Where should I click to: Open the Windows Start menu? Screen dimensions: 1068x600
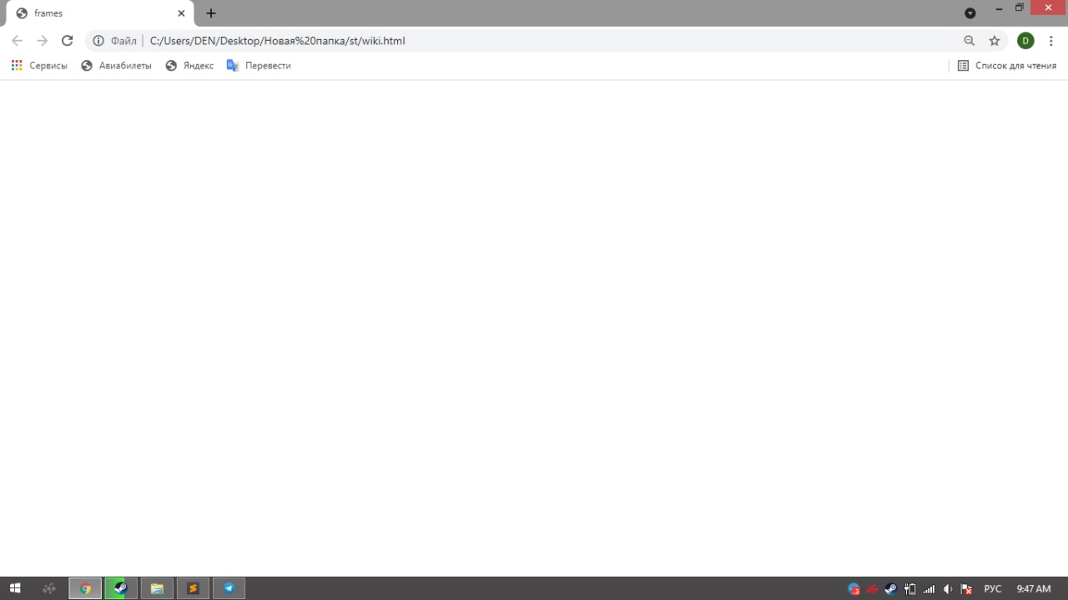point(15,588)
